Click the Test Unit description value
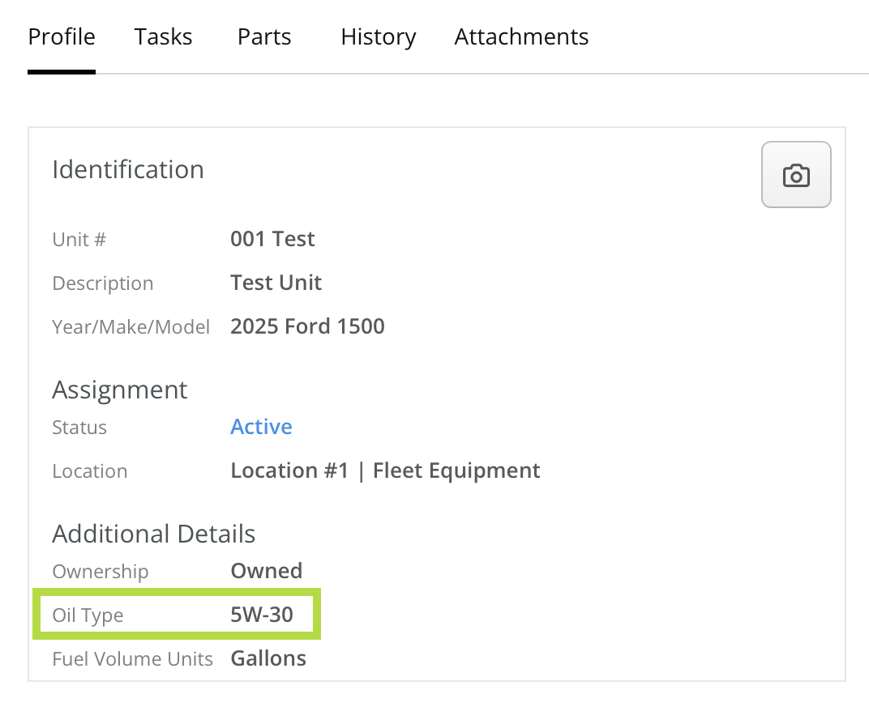869x711 pixels. pos(276,283)
